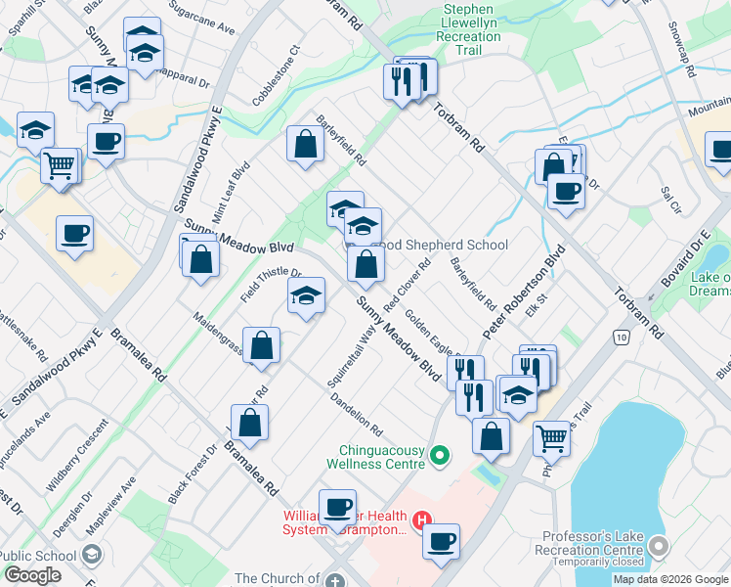731x587 pixels.
Task: Click the Highway 10 route shield
Action: [621, 337]
